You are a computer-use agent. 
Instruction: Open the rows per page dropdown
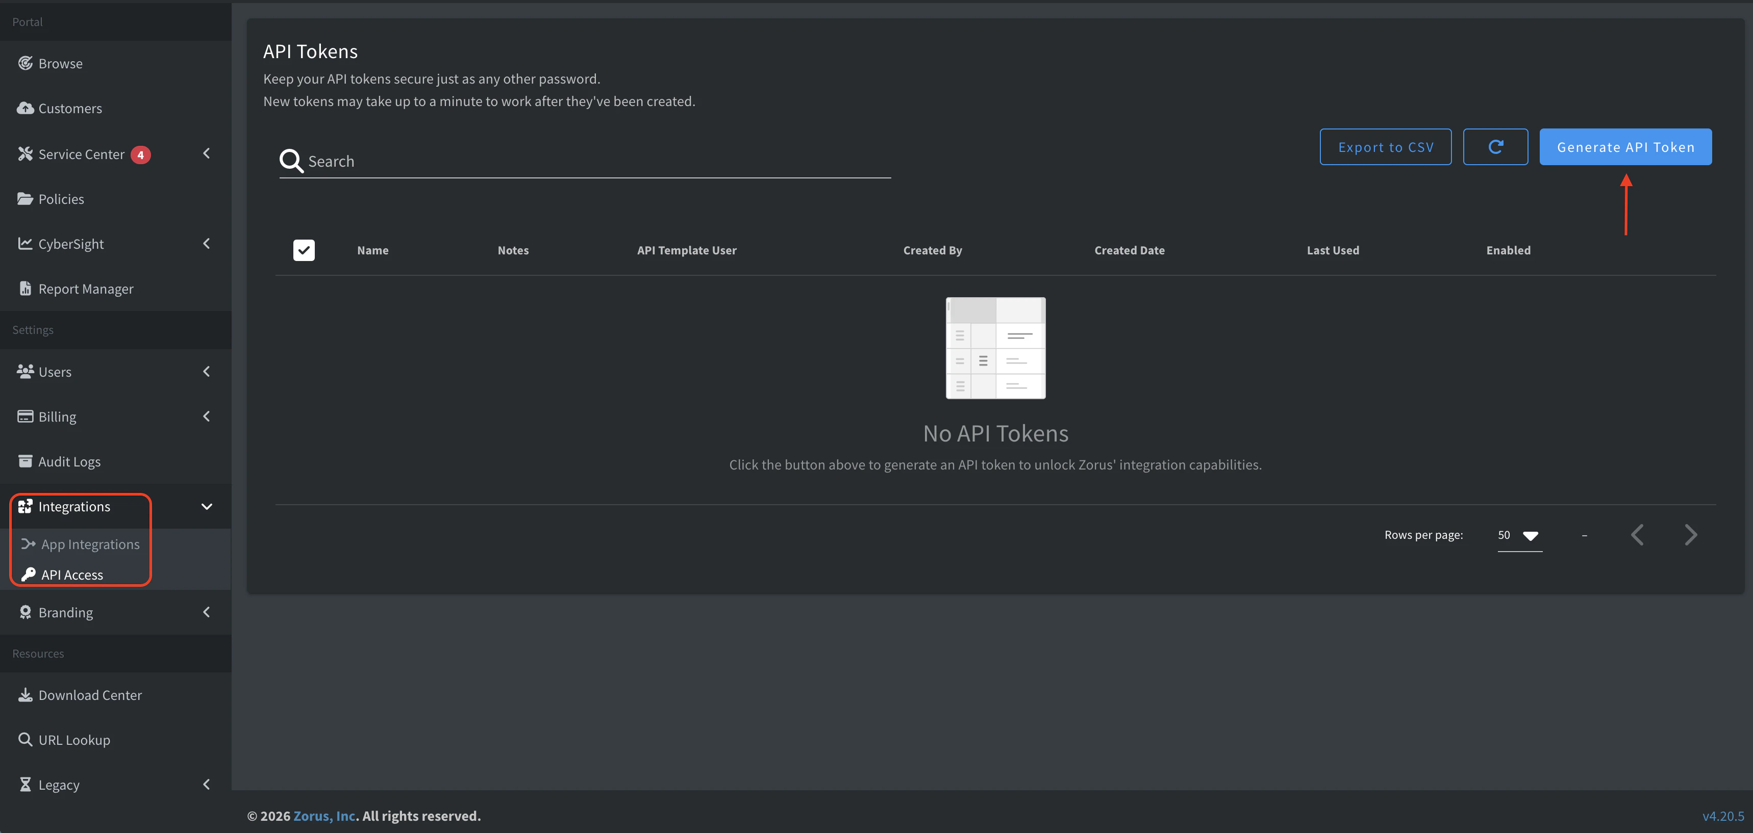point(1519,535)
